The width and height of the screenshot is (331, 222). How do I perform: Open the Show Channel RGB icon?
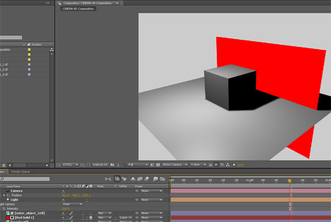[124, 165]
